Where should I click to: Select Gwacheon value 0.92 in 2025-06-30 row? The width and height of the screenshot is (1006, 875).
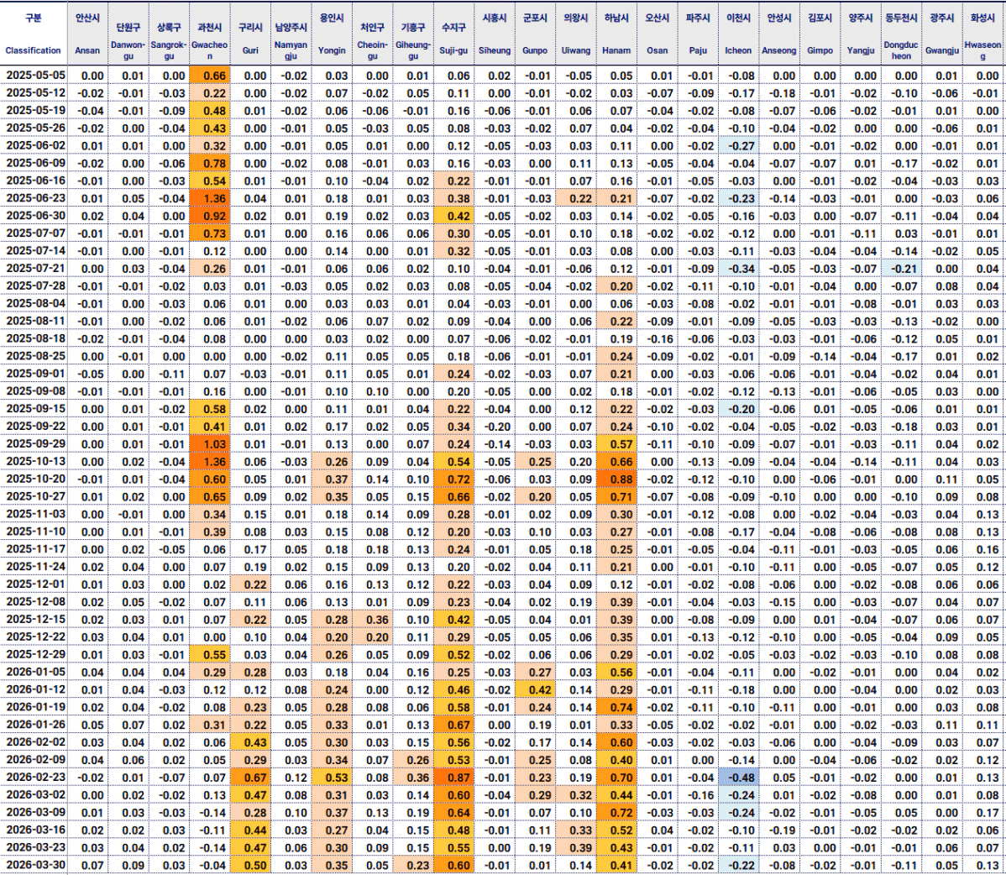click(210, 216)
